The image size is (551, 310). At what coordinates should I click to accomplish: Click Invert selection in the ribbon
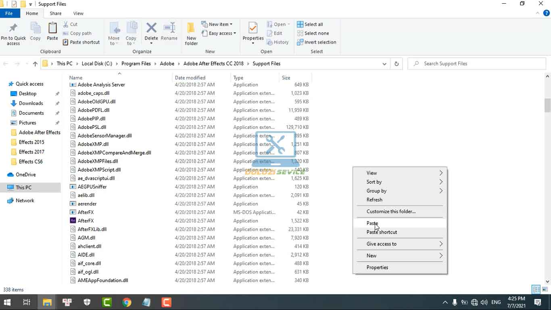pyautogui.click(x=320, y=42)
